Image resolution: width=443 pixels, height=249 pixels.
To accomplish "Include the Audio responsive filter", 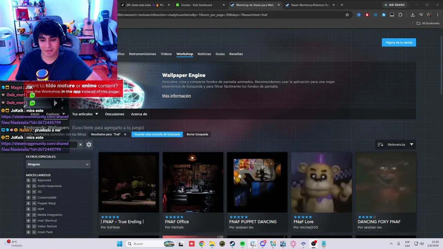I will [x=28, y=186].
